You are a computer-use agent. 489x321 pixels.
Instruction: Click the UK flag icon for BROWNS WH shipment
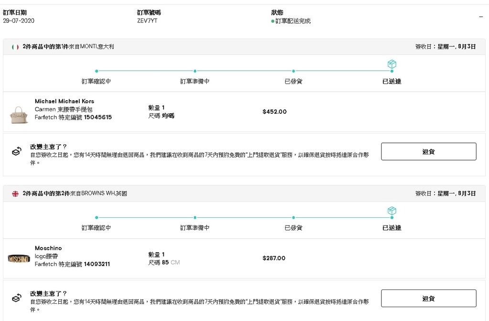click(15, 194)
